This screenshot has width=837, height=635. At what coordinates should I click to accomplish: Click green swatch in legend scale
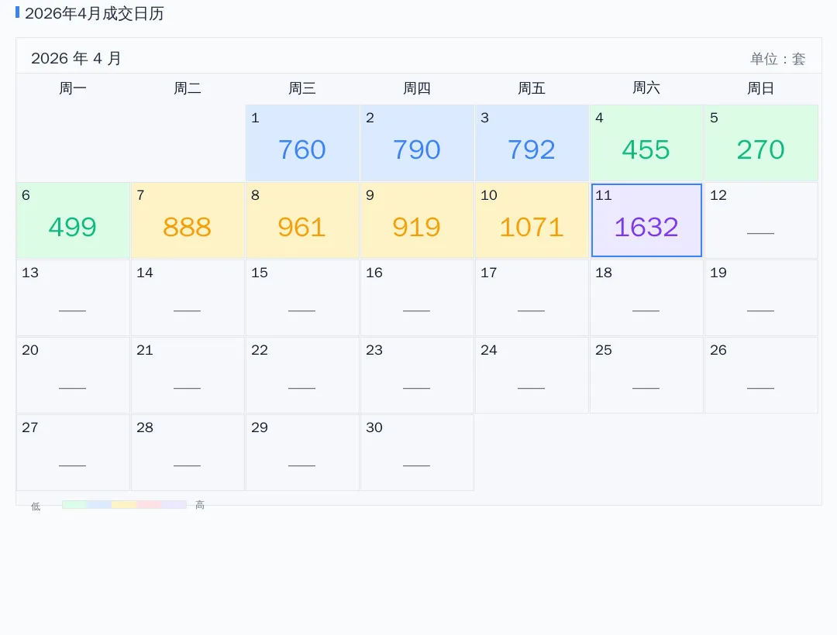point(74,504)
